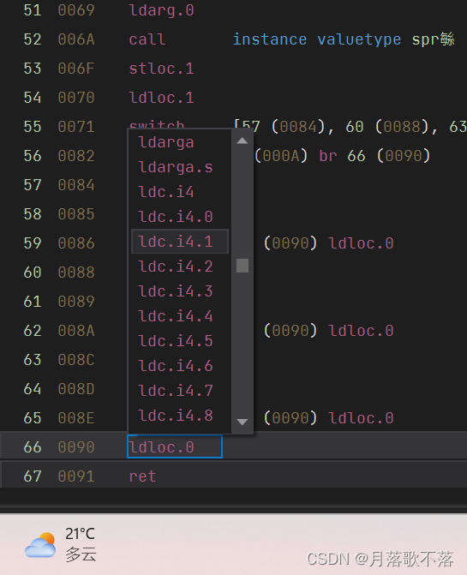Click stloc.1 opcode on row 53

(x=161, y=69)
